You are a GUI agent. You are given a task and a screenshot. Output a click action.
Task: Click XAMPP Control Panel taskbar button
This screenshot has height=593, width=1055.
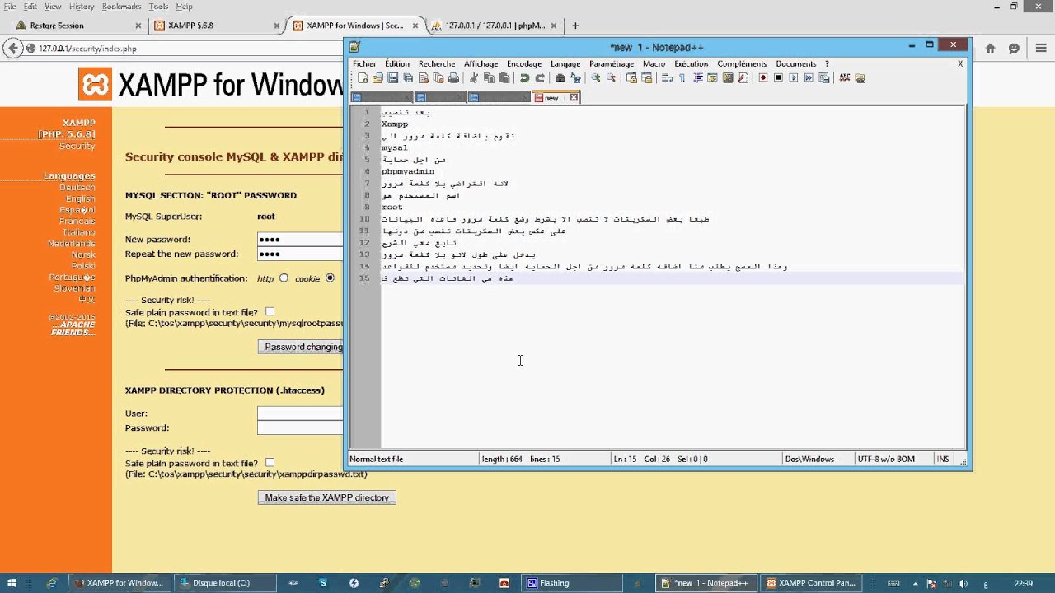(810, 583)
